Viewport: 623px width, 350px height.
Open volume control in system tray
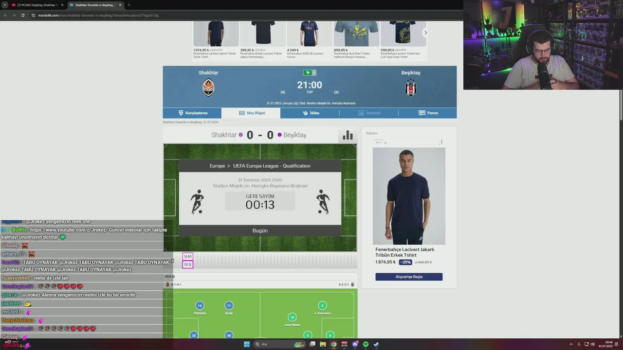tap(592, 344)
